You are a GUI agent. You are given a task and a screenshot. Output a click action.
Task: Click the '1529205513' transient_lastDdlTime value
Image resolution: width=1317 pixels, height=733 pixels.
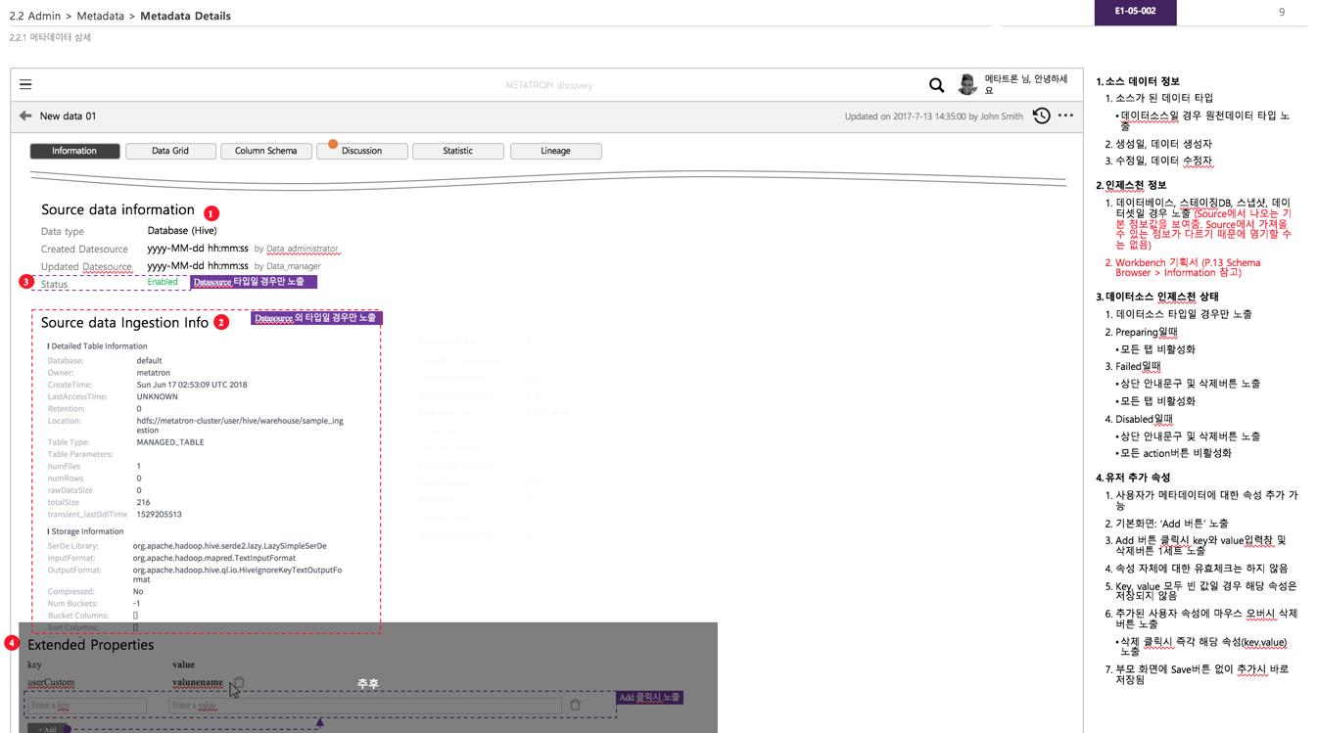tap(159, 514)
